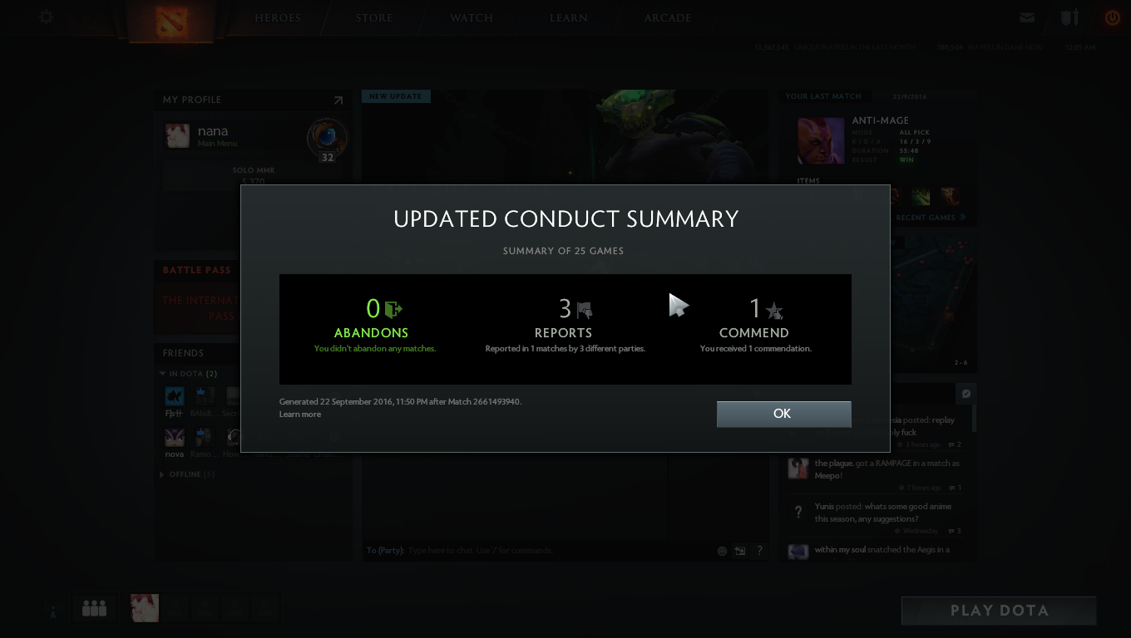
Task: Open the Store tab
Action: 374,17
